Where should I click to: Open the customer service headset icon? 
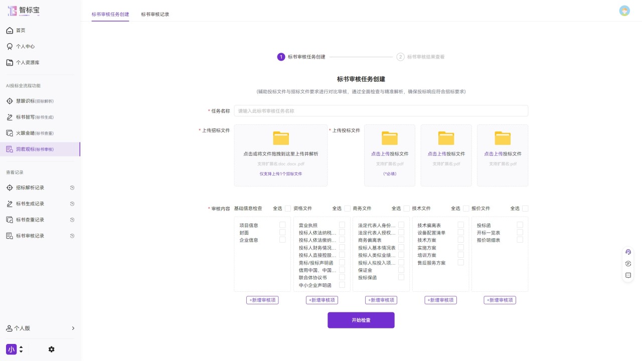click(x=627, y=251)
